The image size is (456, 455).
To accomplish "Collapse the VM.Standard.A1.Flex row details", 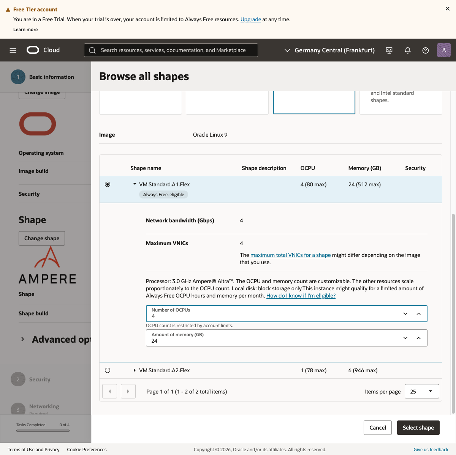I will (x=135, y=184).
